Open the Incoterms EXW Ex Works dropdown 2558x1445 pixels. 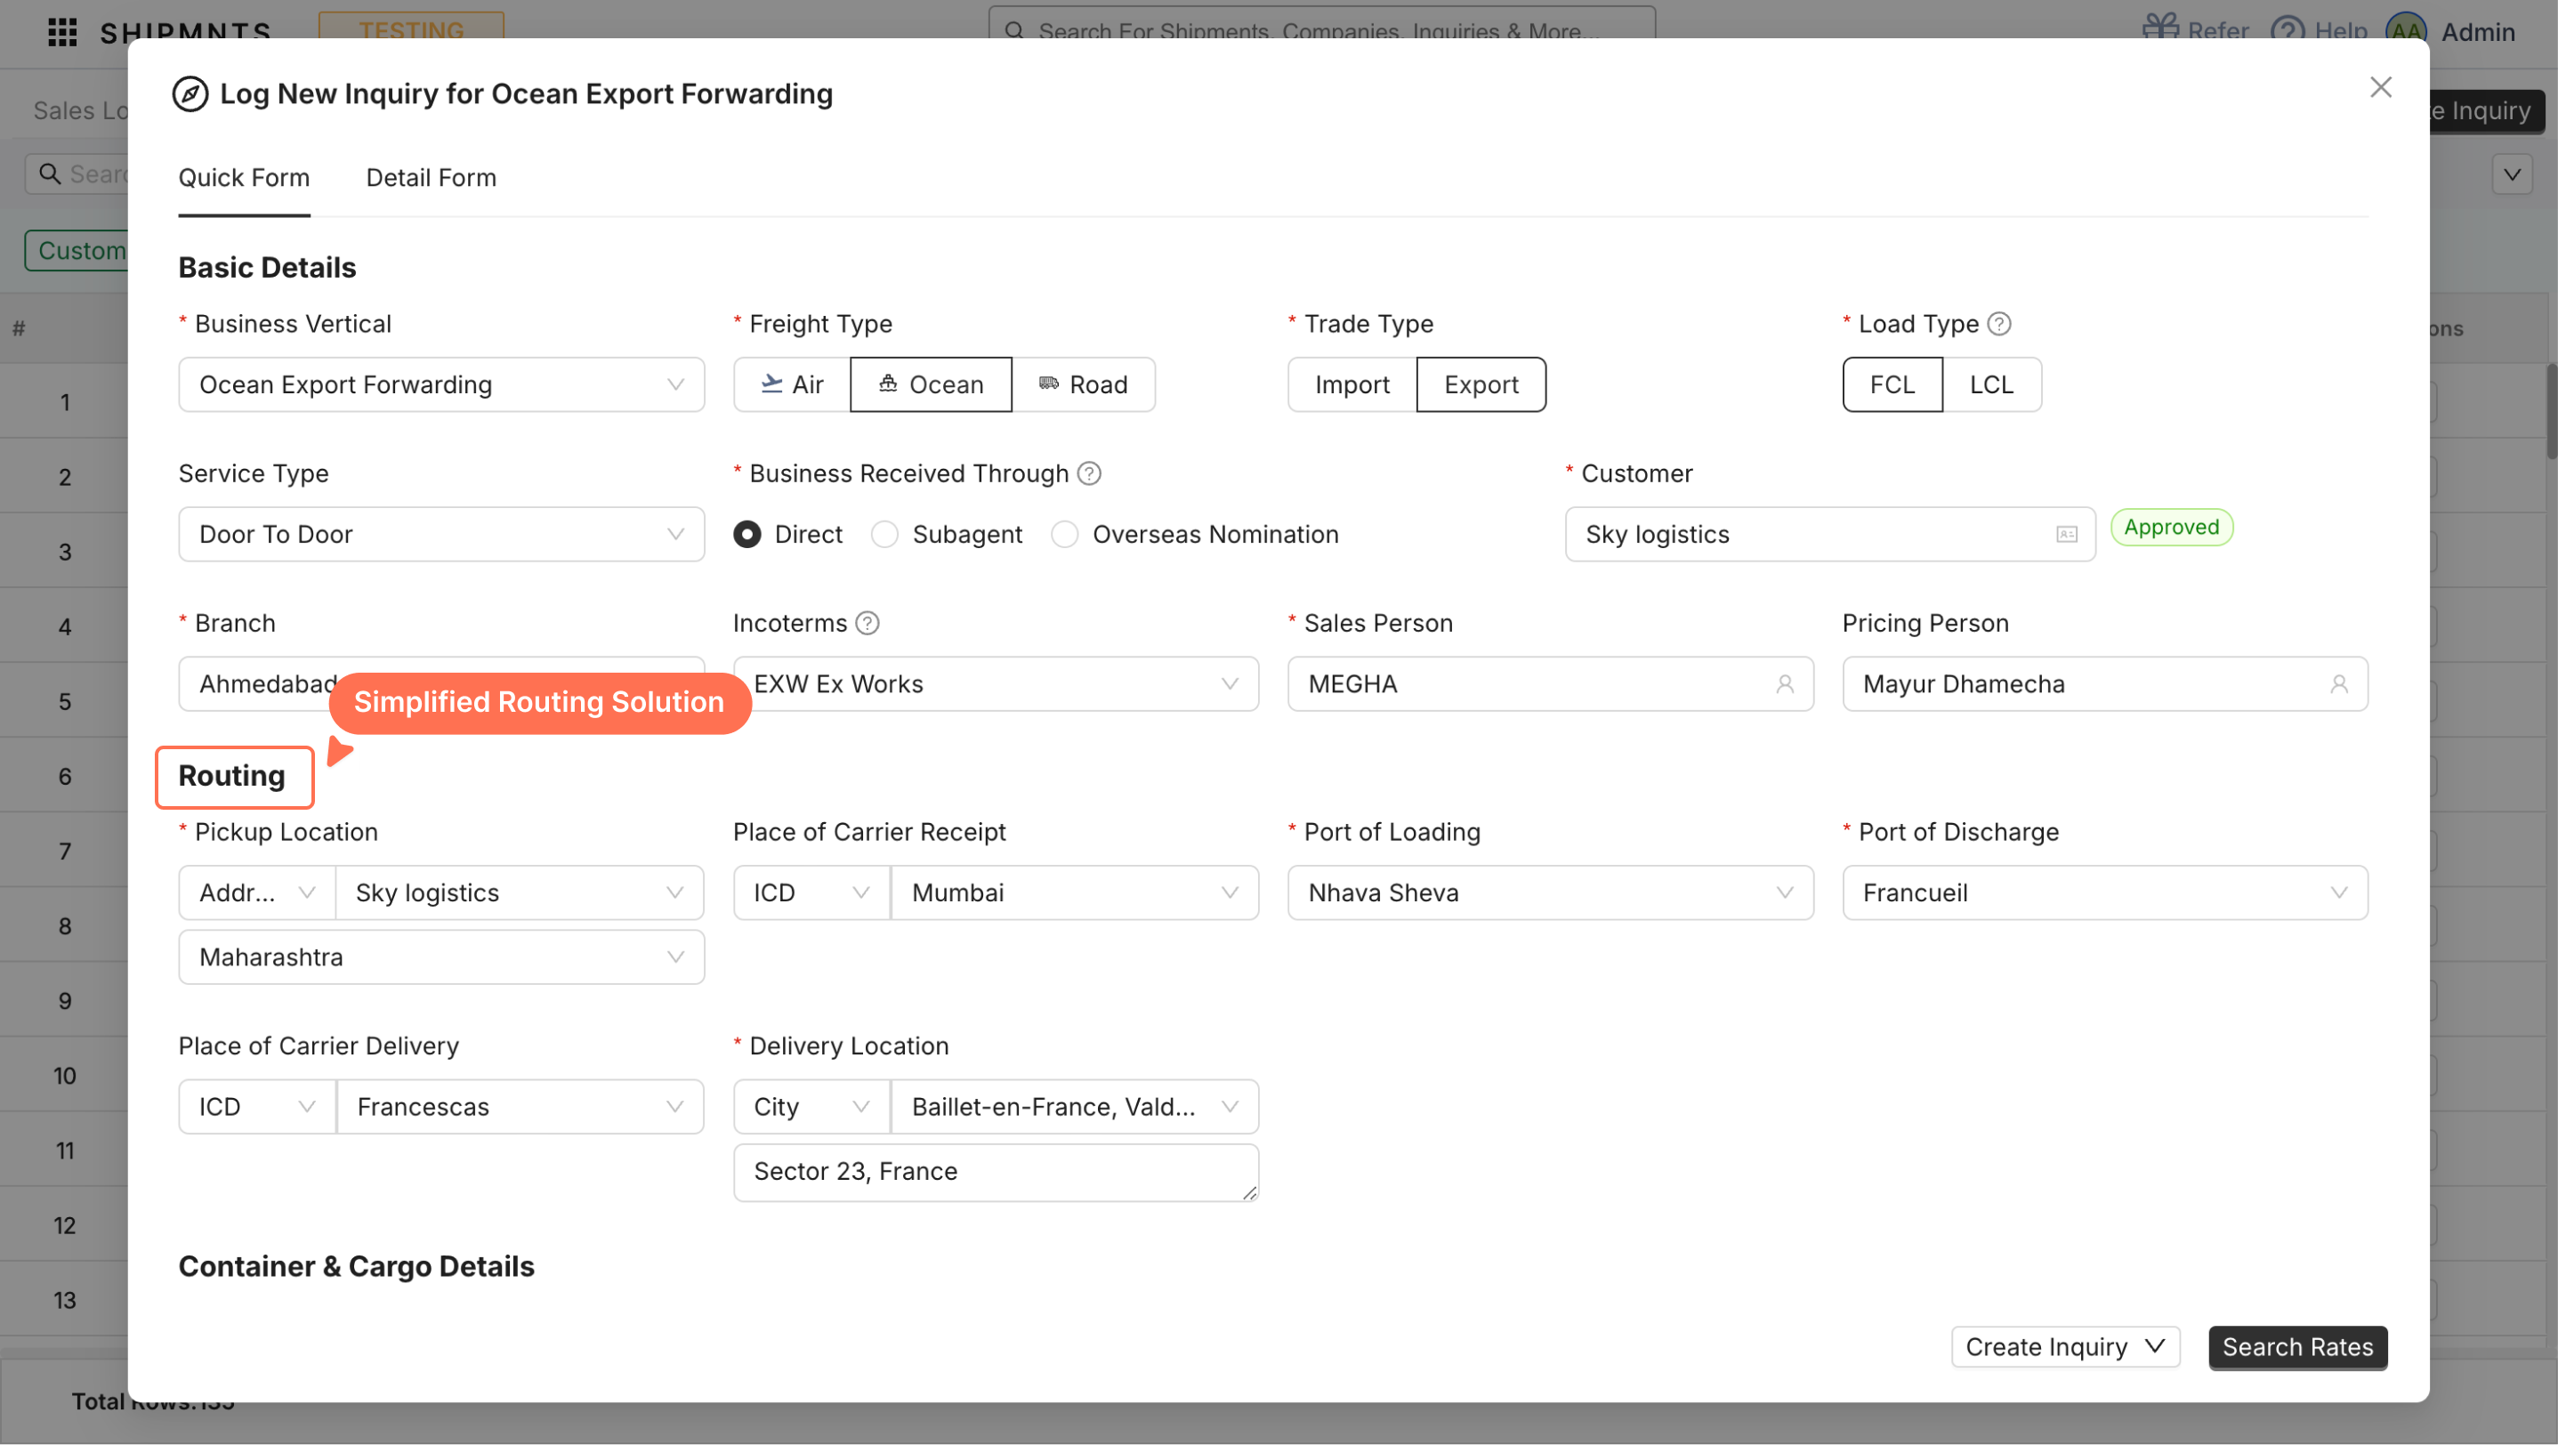[996, 684]
